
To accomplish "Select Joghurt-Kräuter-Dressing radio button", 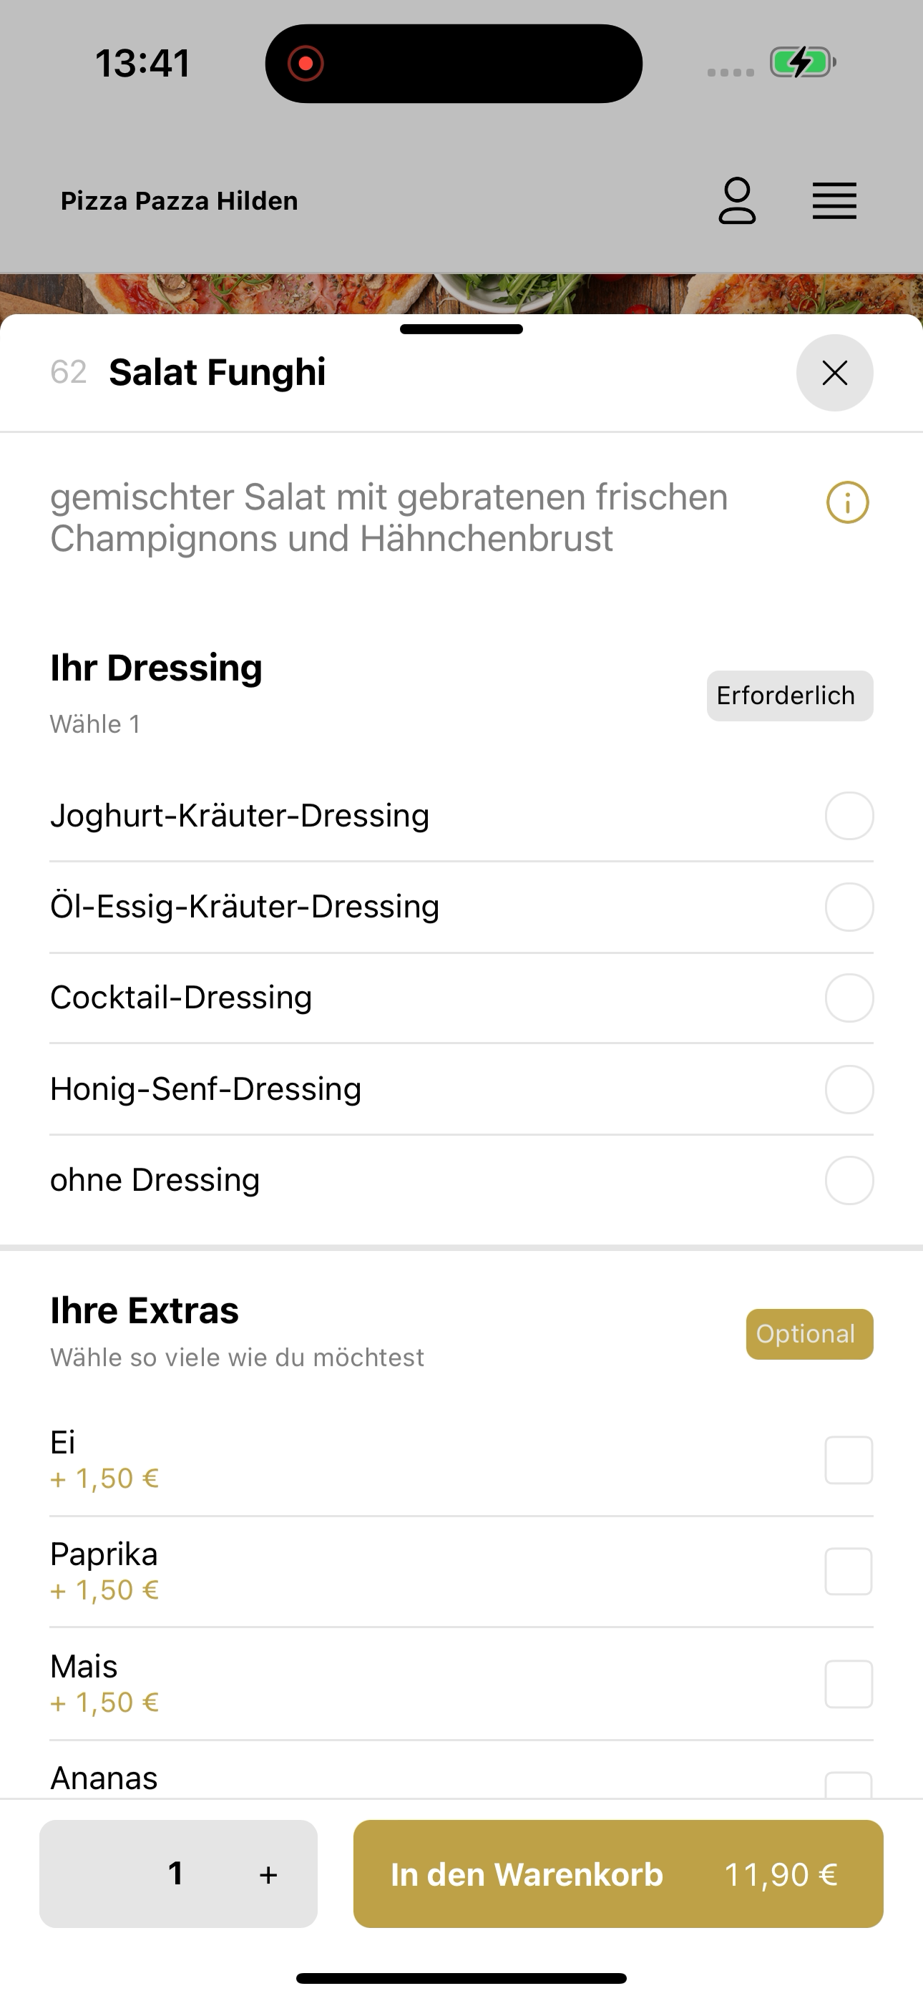I will [x=849, y=816].
